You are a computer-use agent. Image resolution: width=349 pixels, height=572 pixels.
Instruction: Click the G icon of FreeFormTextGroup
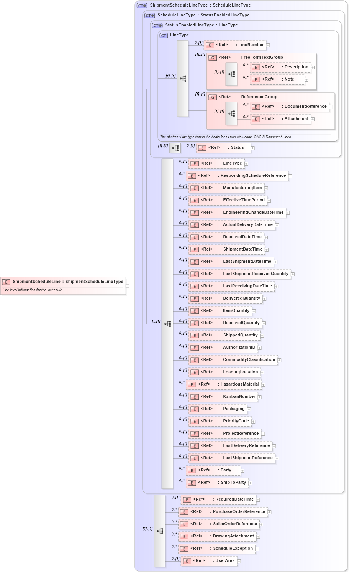coord(212,57)
